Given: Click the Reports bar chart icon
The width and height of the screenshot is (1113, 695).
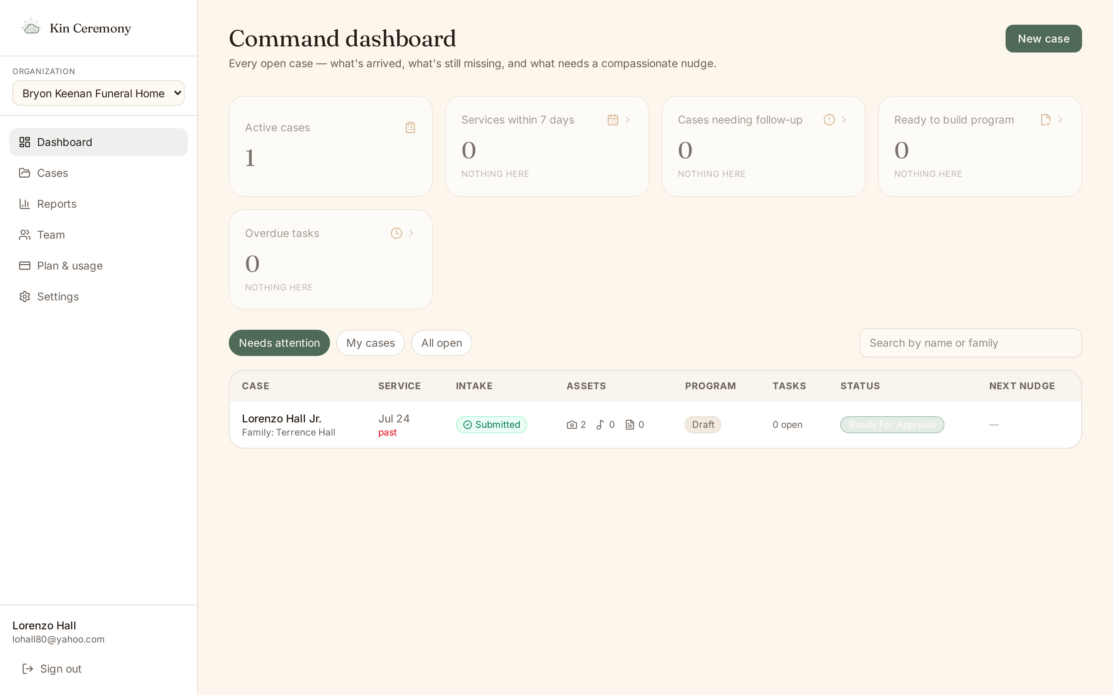Looking at the screenshot, I should click(25, 203).
